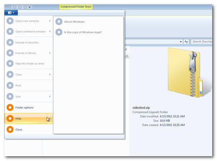Switch to Compressed Folder Tools tab
Screen dimensions: 217x161
[x=76, y=7]
